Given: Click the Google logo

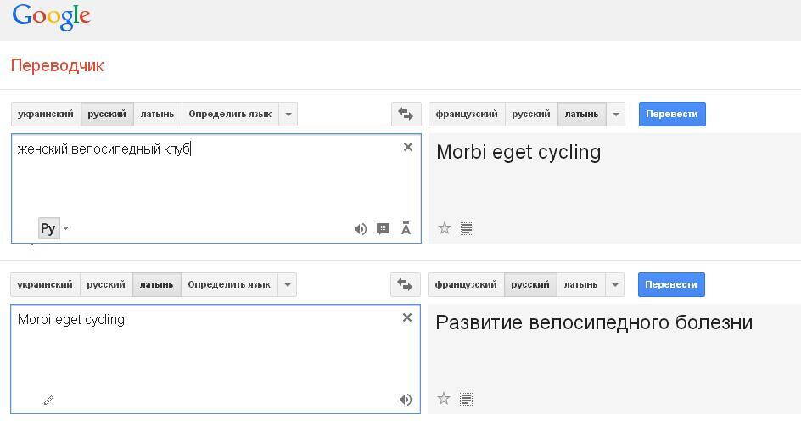Looking at the screenshot, I should pyautogui.click(x=51, y=16).
